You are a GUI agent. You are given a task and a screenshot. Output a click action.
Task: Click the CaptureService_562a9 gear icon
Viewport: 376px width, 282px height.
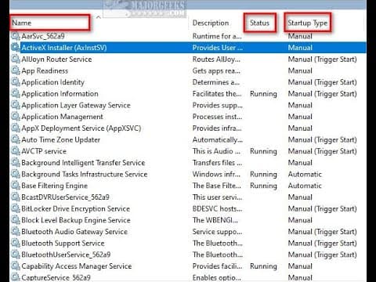click(16, 277)
